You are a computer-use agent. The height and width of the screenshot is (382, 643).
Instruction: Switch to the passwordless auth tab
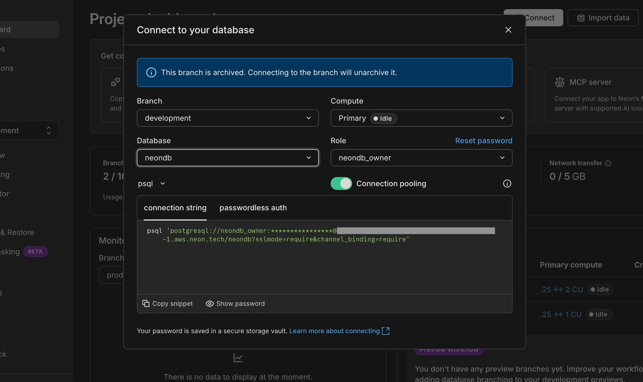coord(253,208)
